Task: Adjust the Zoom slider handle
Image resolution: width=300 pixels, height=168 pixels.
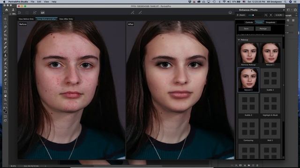Action: tap(253, 15)
